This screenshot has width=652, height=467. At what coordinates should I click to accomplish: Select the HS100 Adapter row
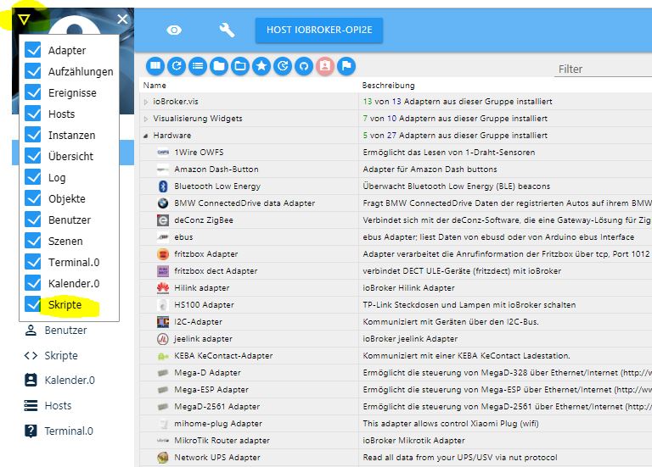coord(396,304)
